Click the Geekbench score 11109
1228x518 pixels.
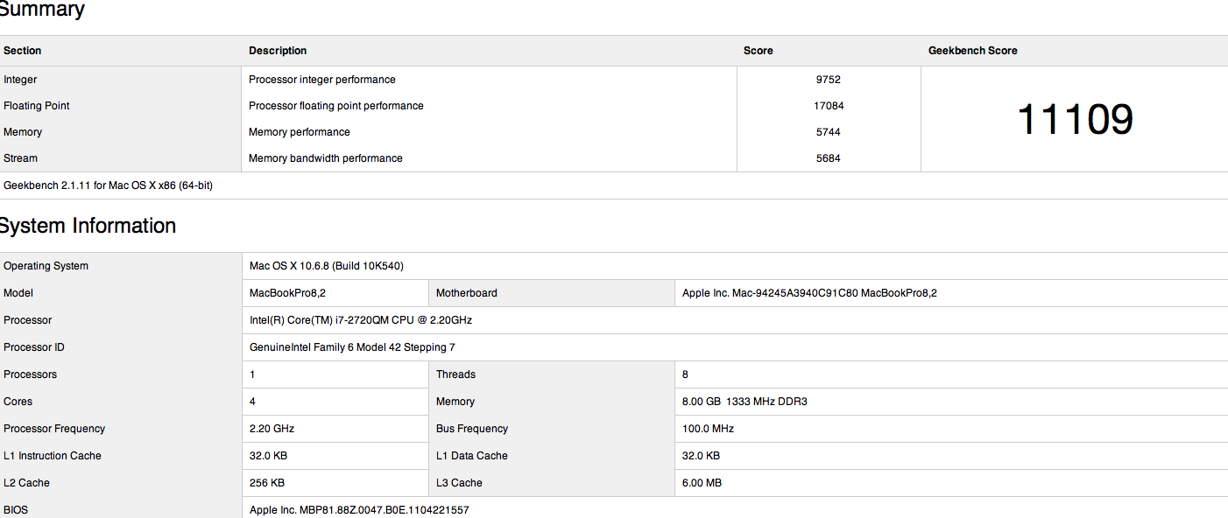click(1075, 119)
